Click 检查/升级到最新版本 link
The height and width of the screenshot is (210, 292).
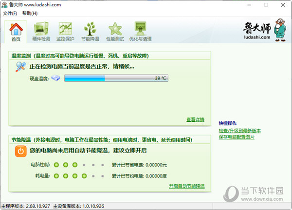point(239,131)
